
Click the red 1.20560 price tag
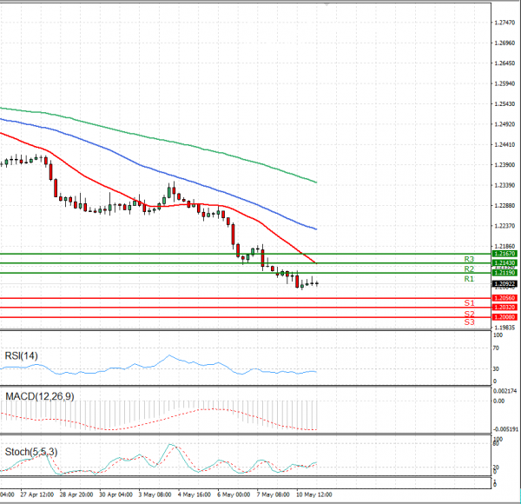pyautogui.click(x=505, y=298)
